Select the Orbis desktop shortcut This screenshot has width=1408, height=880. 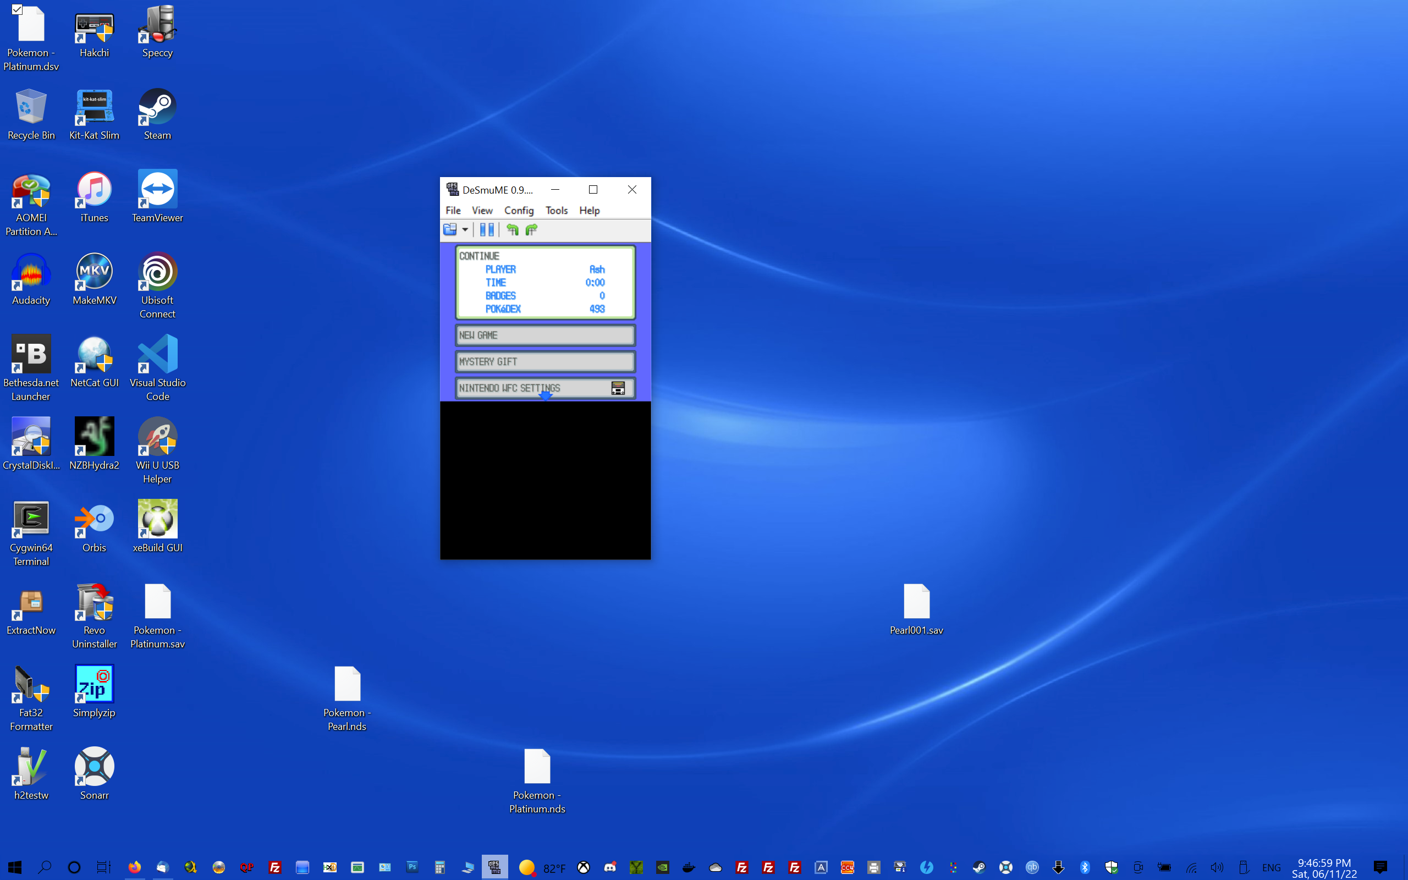(x=94, y=527)
